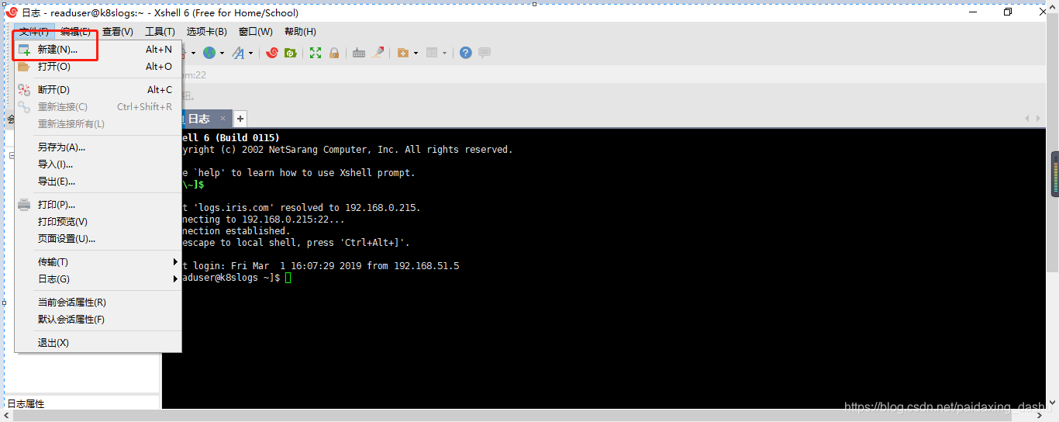Click the layout arrangement icon
This screenshot has height=422, width=1059.
(432, 53)
